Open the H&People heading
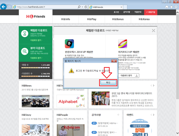The width and height of the screenshot is (179, 136). [62, 115]
